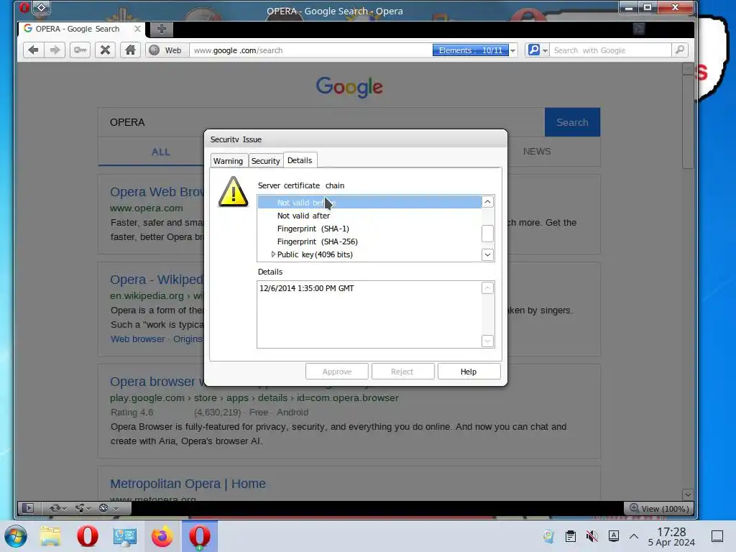Click the Forward navigation arrow
This screenshot has width=736, height=552.
tap(55, 50)
